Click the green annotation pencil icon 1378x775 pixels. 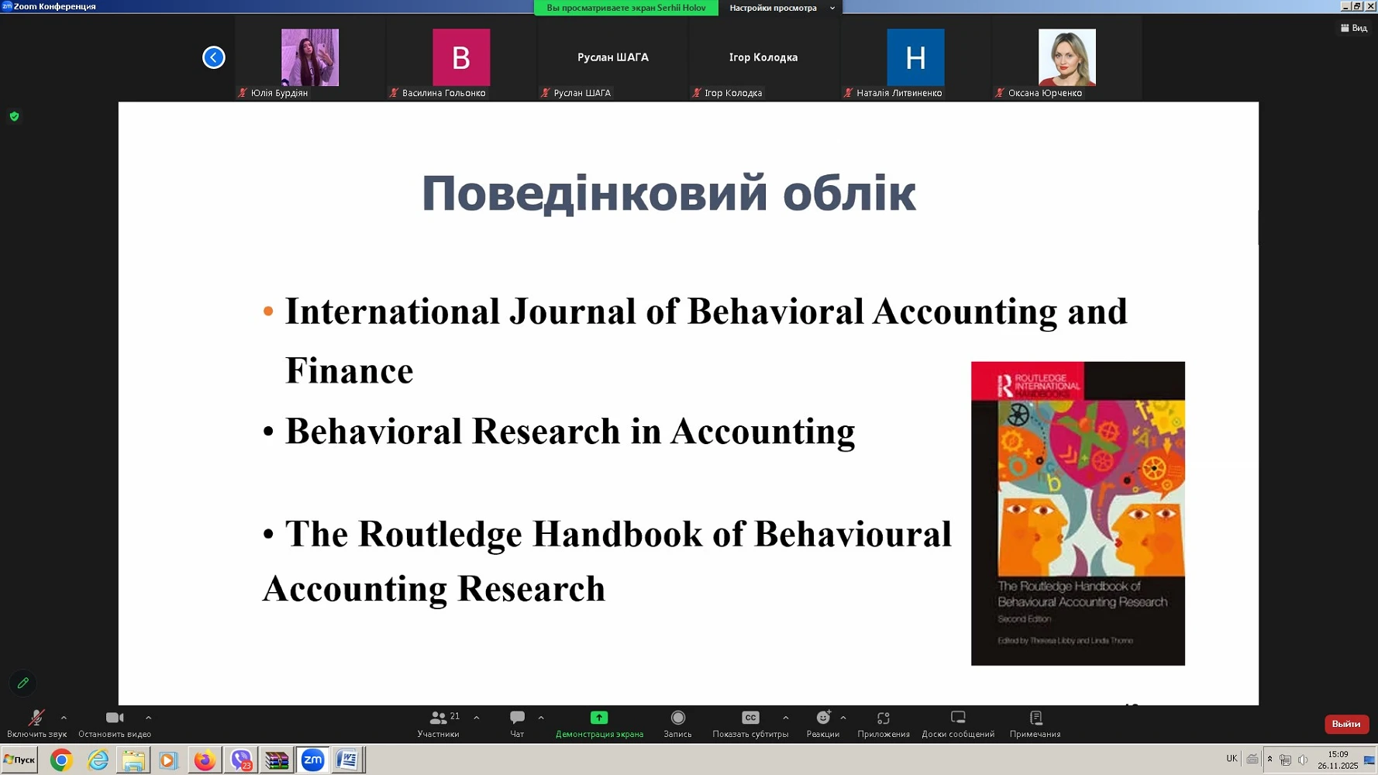pyautogui.click(x=22, y=683)
